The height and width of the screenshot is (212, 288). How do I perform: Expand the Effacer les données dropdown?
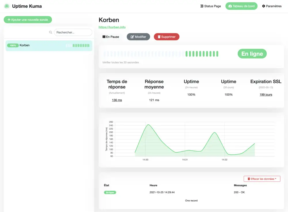pyautogui.click(x=262, y=179)
